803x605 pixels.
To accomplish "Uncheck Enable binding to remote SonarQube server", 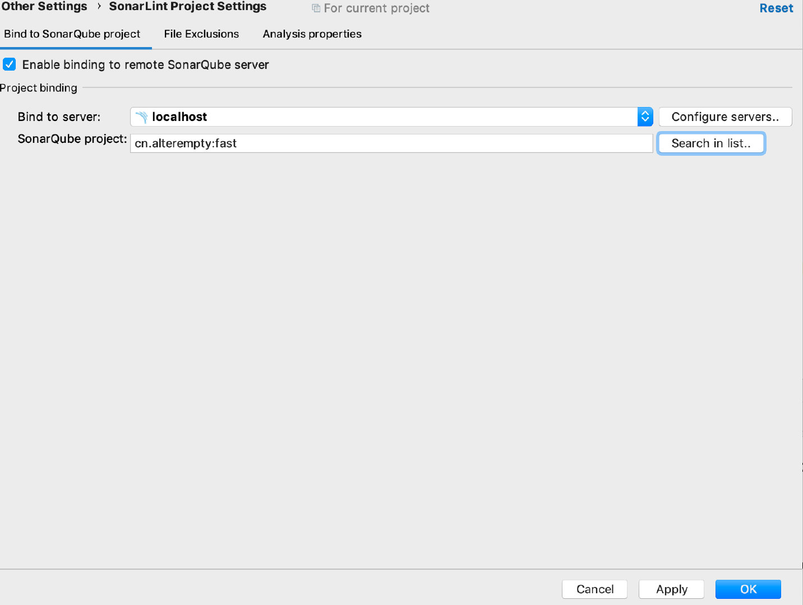I will pos(10,64).
